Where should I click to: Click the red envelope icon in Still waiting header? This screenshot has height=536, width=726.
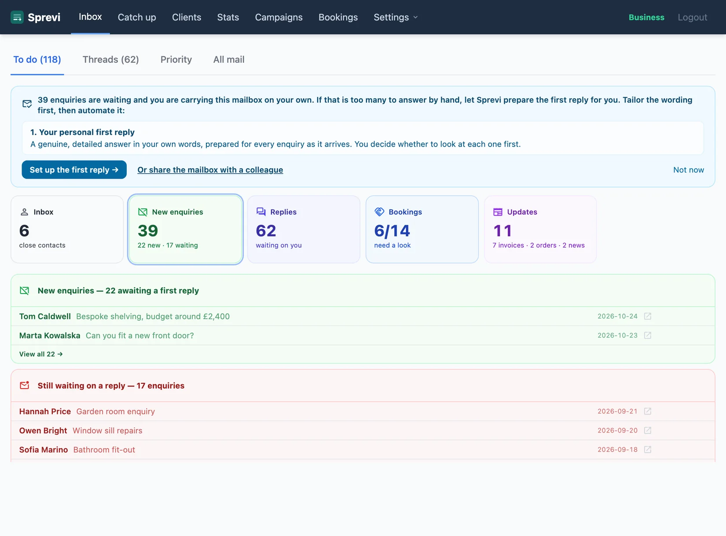pos(25,385)
